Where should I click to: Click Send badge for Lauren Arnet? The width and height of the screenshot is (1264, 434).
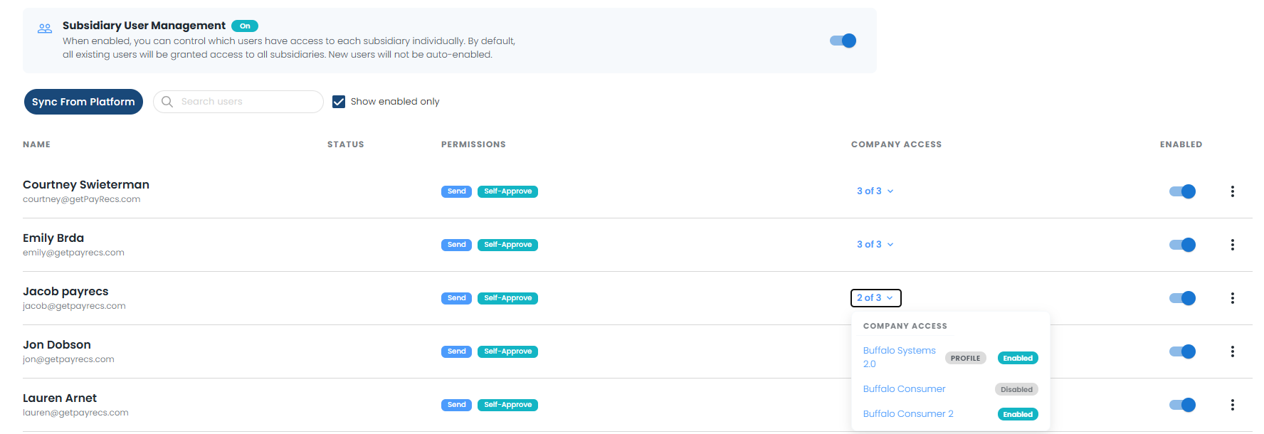tap(456, 405)
